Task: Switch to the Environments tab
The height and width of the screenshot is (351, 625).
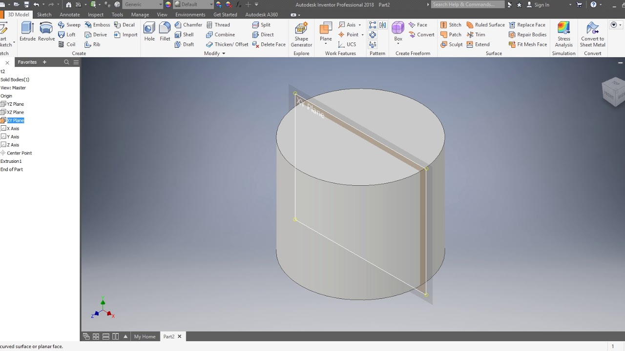Action: [x=190, y=15]
